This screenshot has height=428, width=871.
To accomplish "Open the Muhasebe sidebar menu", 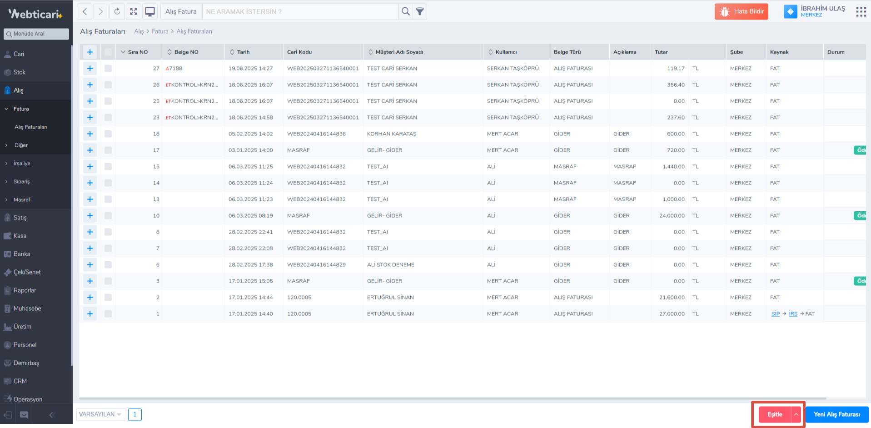I will [27, 309].
